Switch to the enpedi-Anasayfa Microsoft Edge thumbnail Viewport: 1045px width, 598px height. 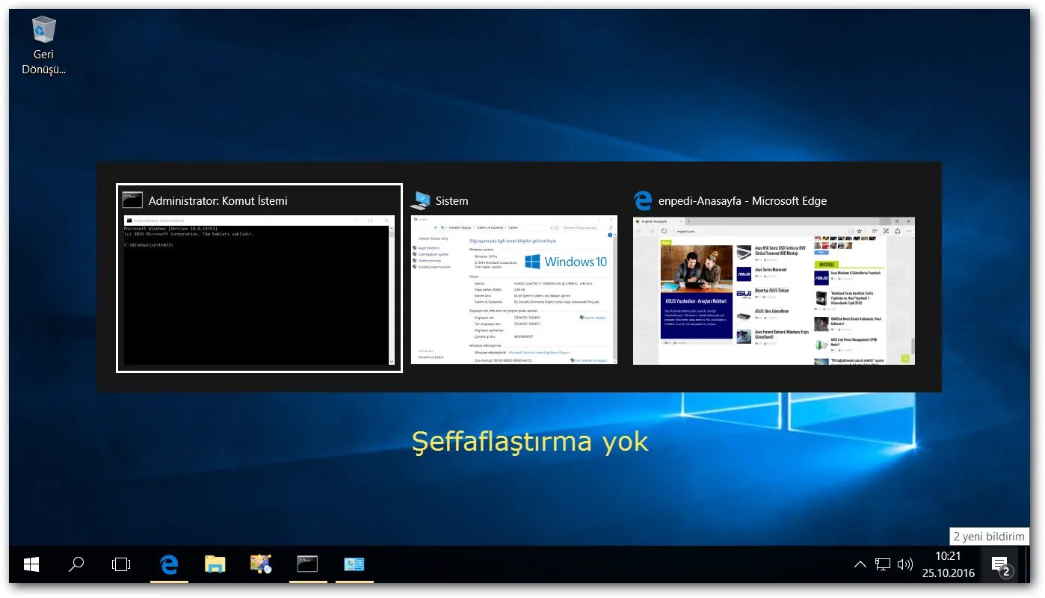774,291
